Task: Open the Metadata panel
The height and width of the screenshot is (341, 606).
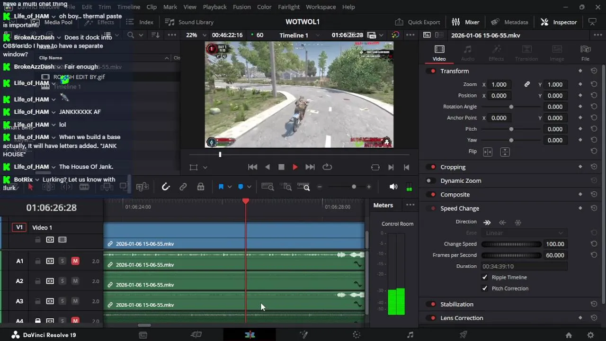Action: pos(509,22)
